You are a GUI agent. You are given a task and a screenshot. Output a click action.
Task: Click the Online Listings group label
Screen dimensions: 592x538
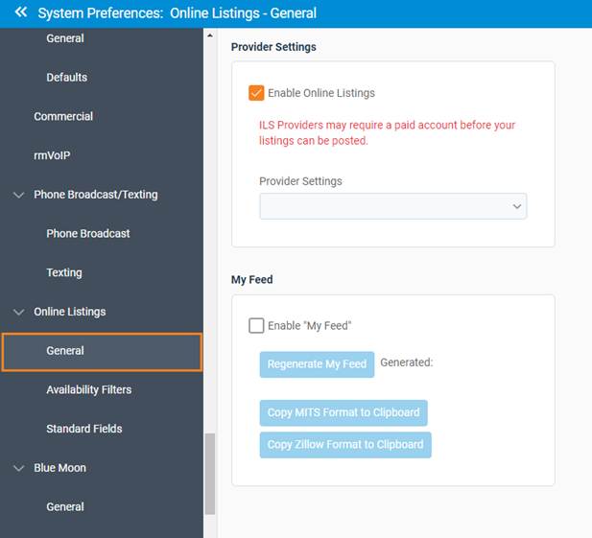70,312
